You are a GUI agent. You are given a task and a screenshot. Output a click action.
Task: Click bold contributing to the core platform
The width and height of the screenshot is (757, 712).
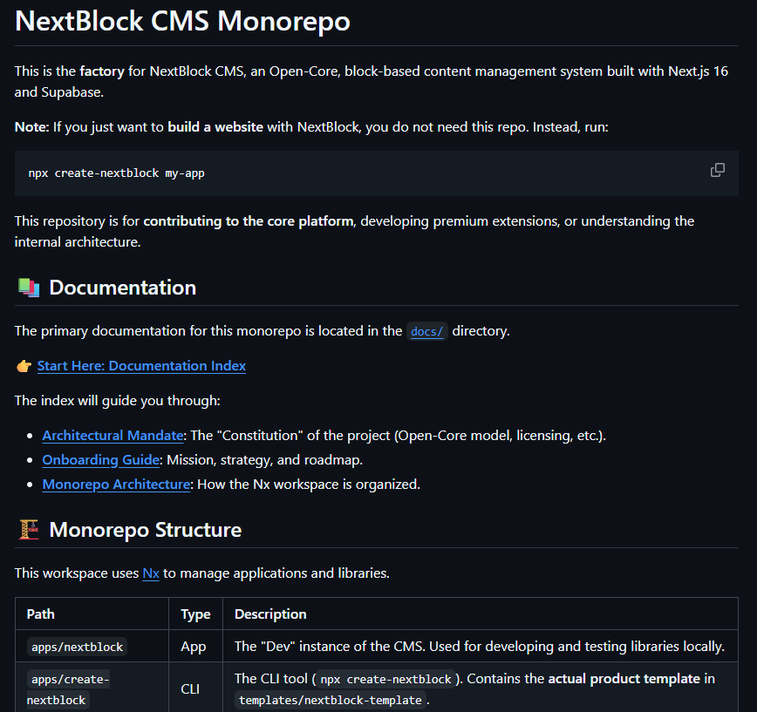pyautogui.click(x=249, y=221)
